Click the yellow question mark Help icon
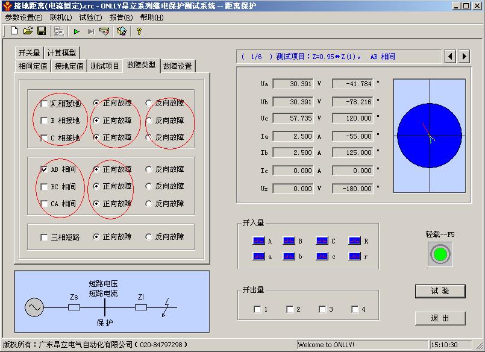Image resolution: width=485 pixels, height=352 pixels. point(139,31)
